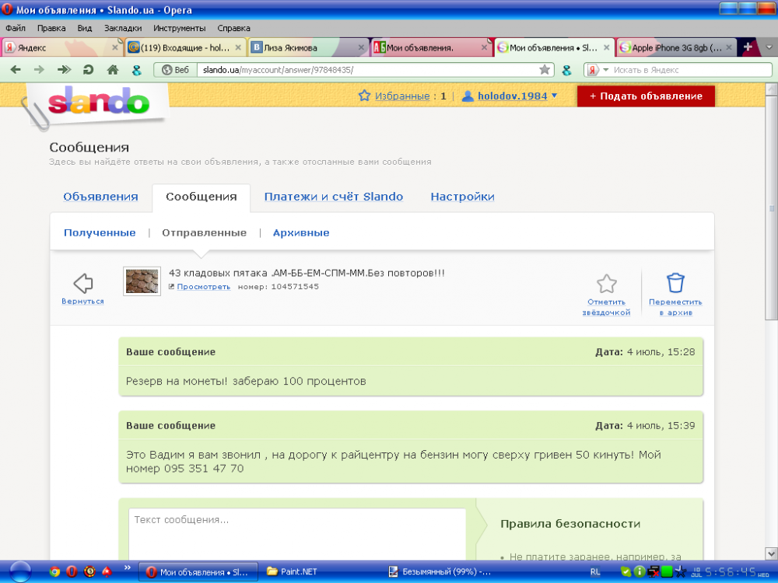Click the star icon to mark conversation
This screenshot has width=778, height=583.
point(606,284)
